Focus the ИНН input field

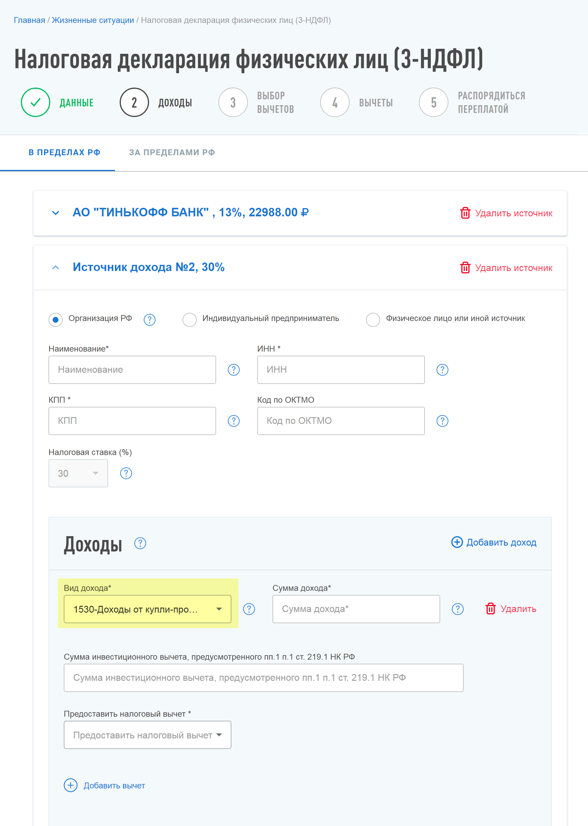pos(341,369)
